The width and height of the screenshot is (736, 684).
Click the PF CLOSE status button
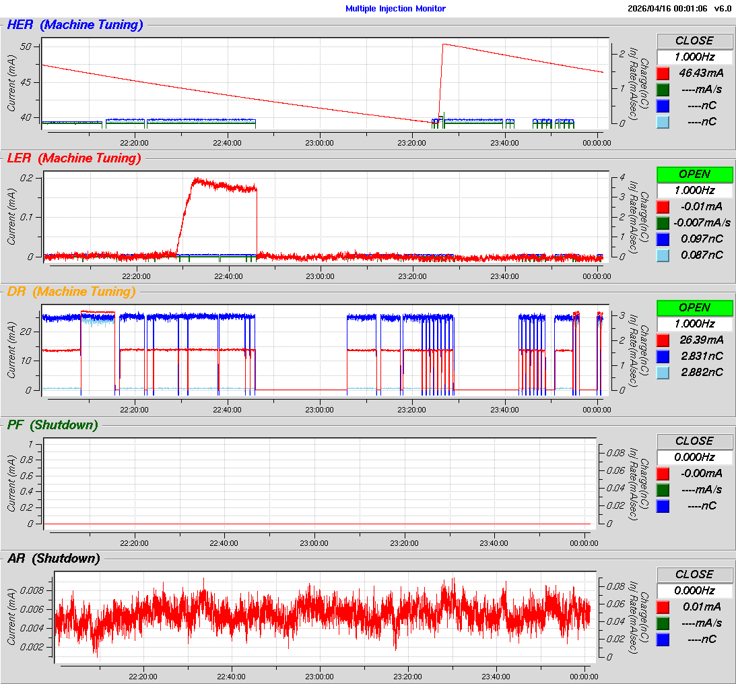(x=694, y=441)
